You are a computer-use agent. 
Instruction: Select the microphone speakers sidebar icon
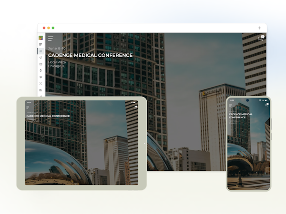pyautogui.click(x=41, y=70)
